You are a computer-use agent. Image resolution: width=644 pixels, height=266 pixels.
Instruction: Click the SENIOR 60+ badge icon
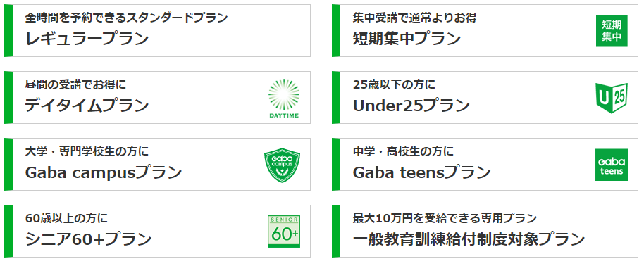coord(284,231)
